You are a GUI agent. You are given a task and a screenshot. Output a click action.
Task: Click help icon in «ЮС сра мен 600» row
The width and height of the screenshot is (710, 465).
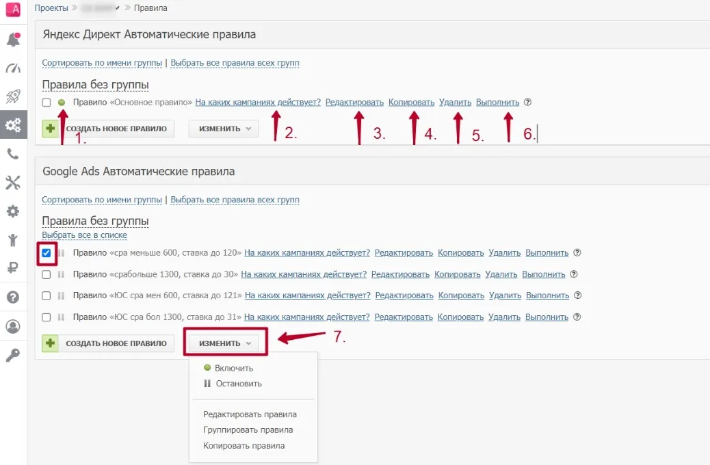coord(577,295)
